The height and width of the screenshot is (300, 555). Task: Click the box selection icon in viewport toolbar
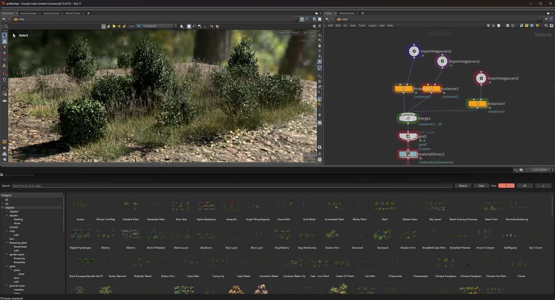coord(189,26)
